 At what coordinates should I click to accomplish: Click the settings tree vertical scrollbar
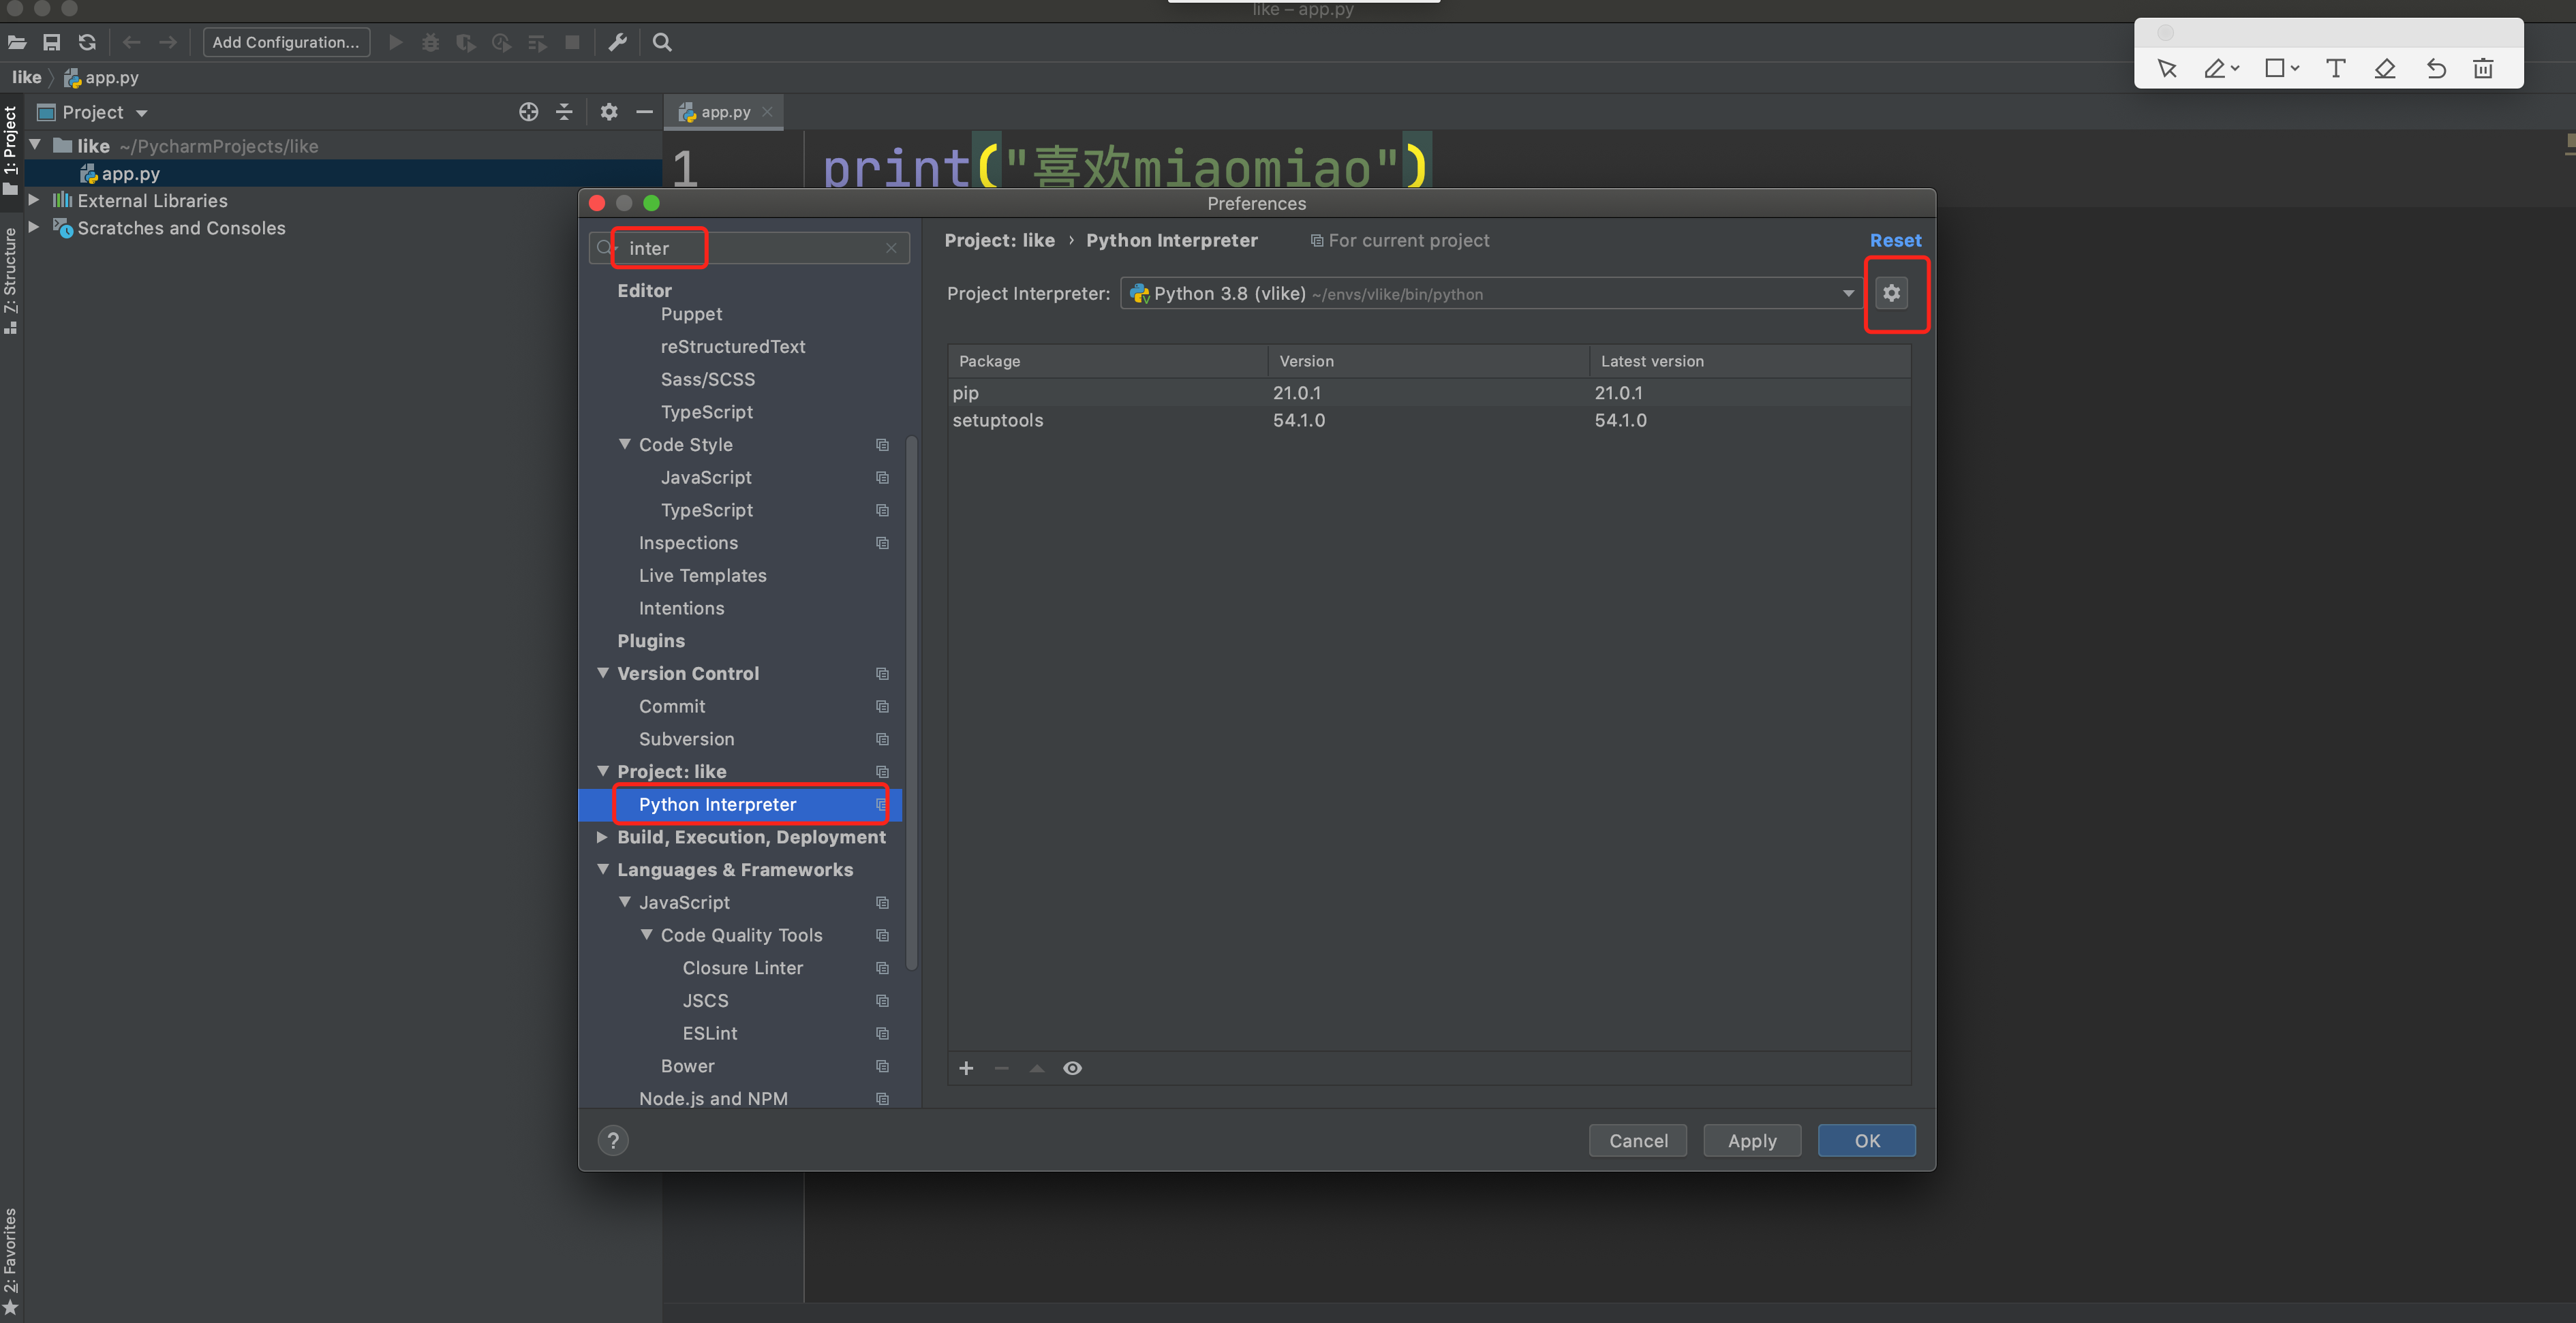point(911,700)
